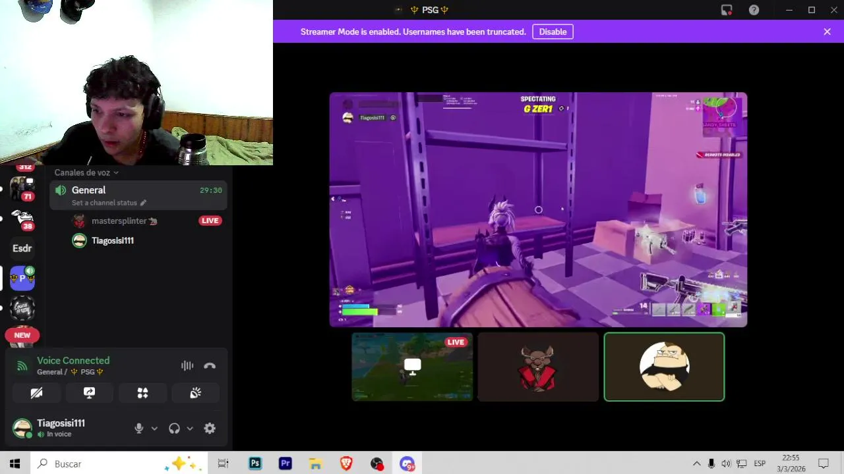The height and width of the screenshot is (474, 844).
Task: Open the soundboard icon
Action: click(195, 393)
